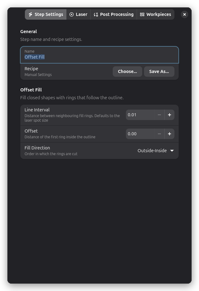Switch to the Step Settings tab

pos(46,14)
